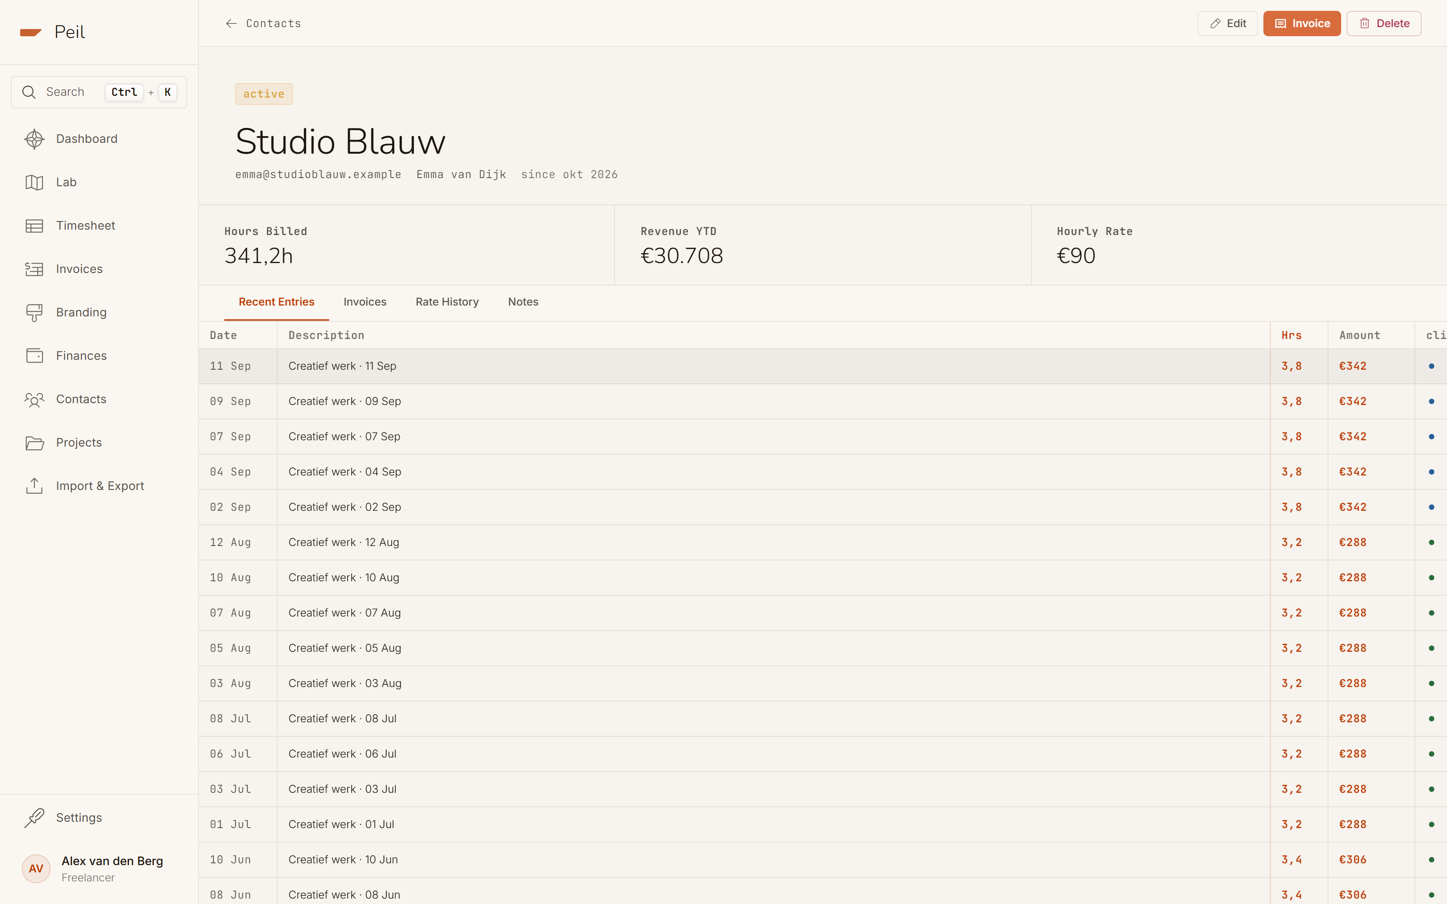The height and width of the screenshot is (904, 1447).
Task: Click the Hours Billed 341,2h value
Action: pyautogui.click(x=258, y=256)
